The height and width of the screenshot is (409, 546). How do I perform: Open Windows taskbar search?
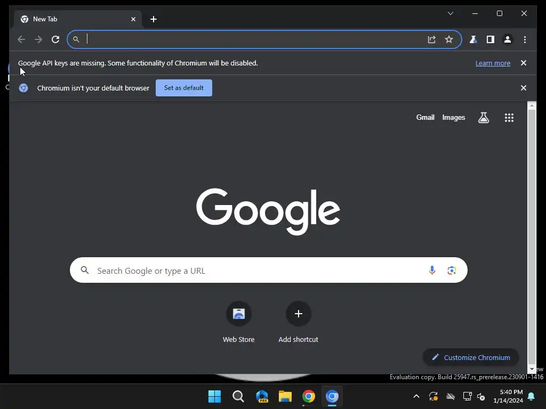[238, 396]
